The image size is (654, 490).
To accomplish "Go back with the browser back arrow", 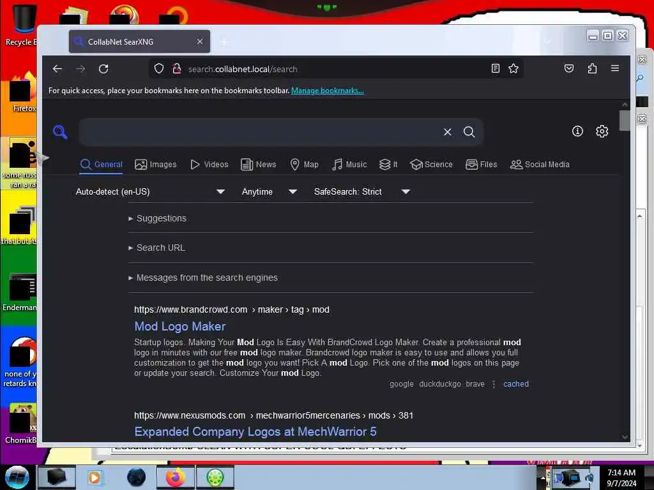I will [57, 69].
